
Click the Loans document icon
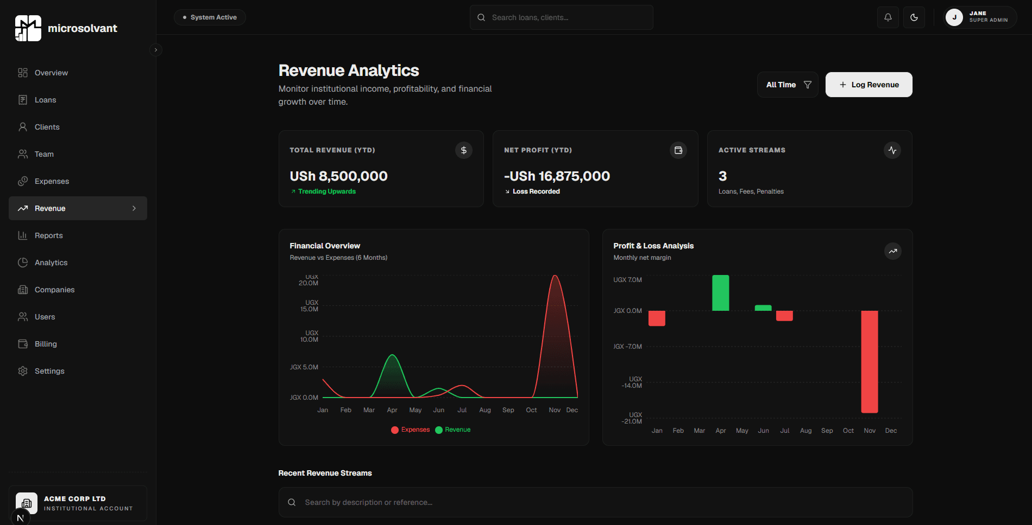(x=23, y=100)
